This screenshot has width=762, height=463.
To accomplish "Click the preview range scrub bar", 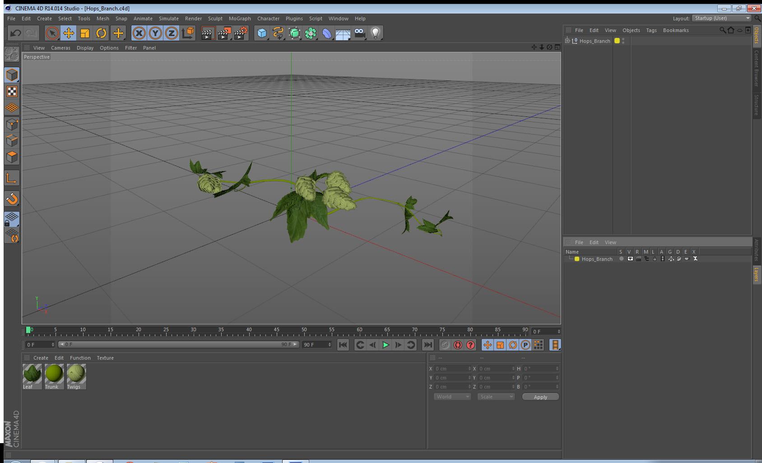I will click(178, 344).
